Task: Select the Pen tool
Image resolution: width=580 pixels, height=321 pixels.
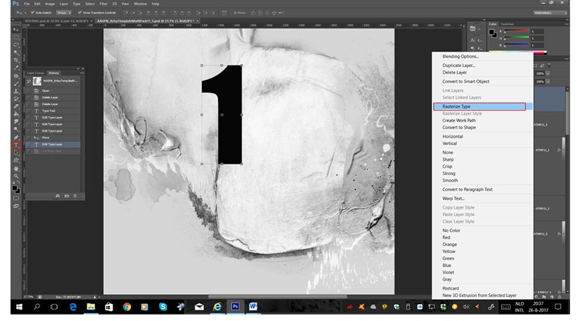Action: coord(16,137)
